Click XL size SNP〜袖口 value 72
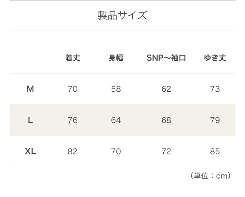The width and height of the screenshot is (245, 197). click(166, 151)
